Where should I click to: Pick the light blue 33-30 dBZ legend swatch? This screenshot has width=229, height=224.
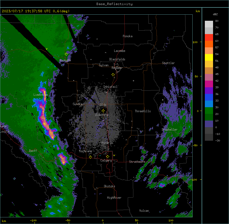click(209, 104)
